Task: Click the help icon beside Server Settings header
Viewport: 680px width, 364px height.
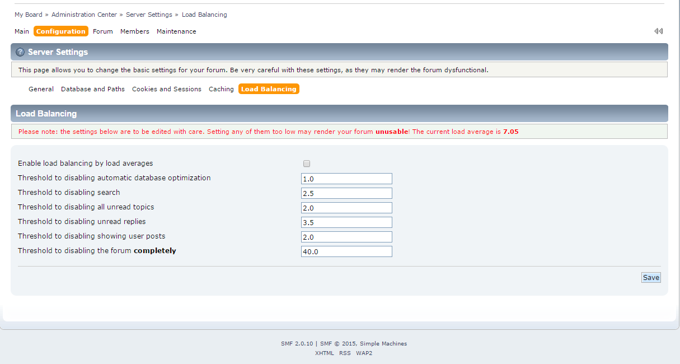Action: coord(20,52)
